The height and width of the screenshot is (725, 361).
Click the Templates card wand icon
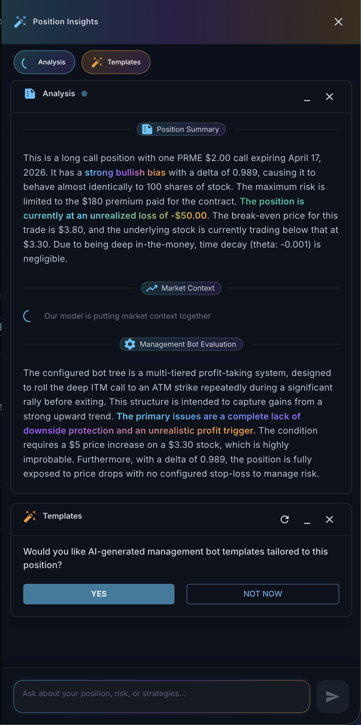30,516
